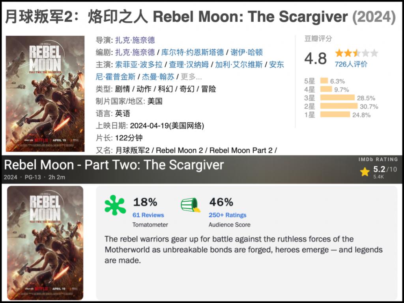
Task: Open director 扎克·施奈德's page
Action: 135,40
